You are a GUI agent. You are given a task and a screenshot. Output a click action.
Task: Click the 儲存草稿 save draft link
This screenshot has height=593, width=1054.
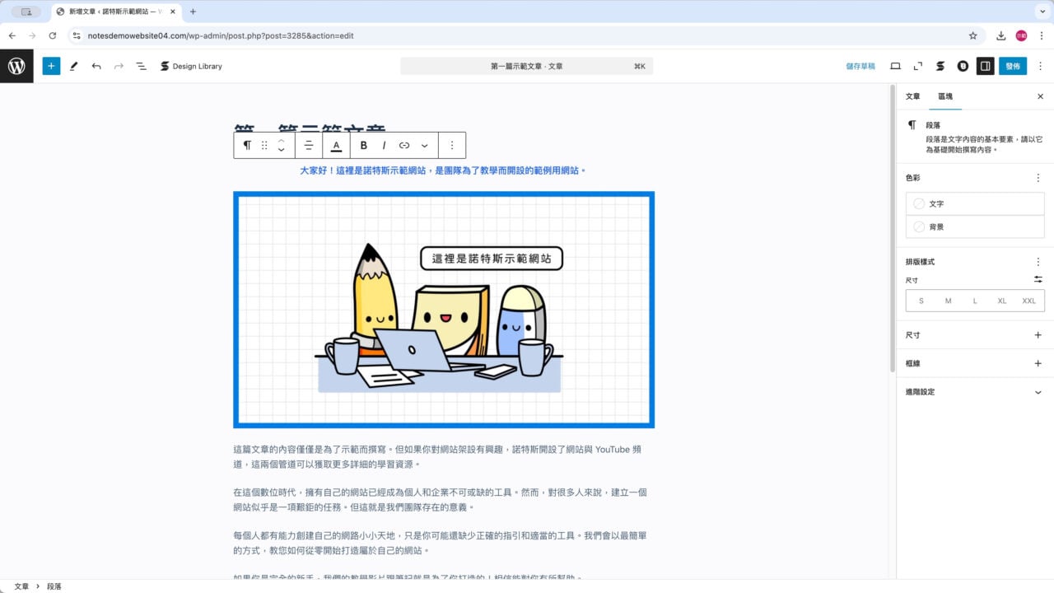pyautogui.click(x=859, y=66)
